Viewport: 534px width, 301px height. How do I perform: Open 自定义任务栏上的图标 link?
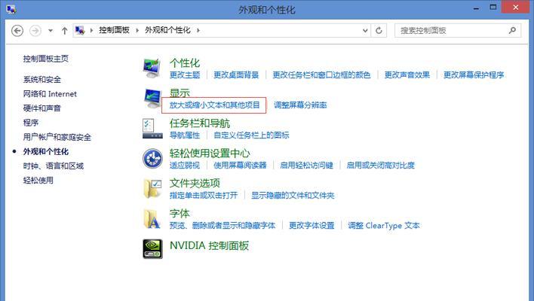point(251,135)
